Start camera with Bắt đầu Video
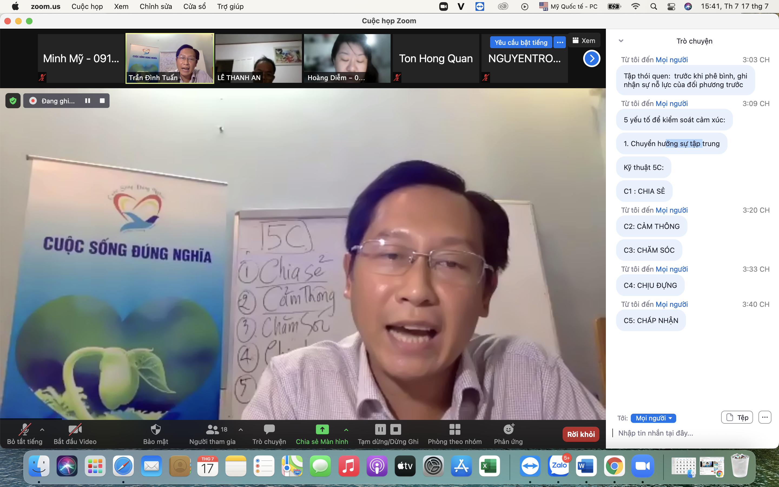This screenshot has width=779, height=487. click(75, 429)
